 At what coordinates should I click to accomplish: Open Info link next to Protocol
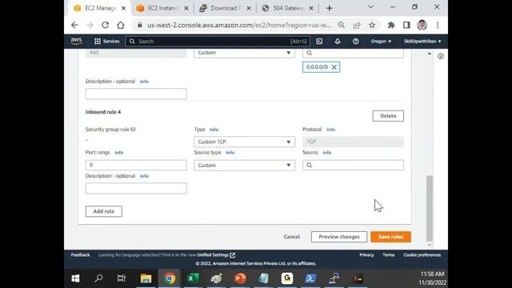point(330,130)
